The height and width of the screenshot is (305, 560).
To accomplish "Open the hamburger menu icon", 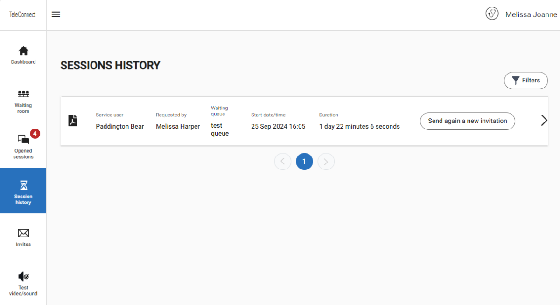I will click(x=56, y=14).
